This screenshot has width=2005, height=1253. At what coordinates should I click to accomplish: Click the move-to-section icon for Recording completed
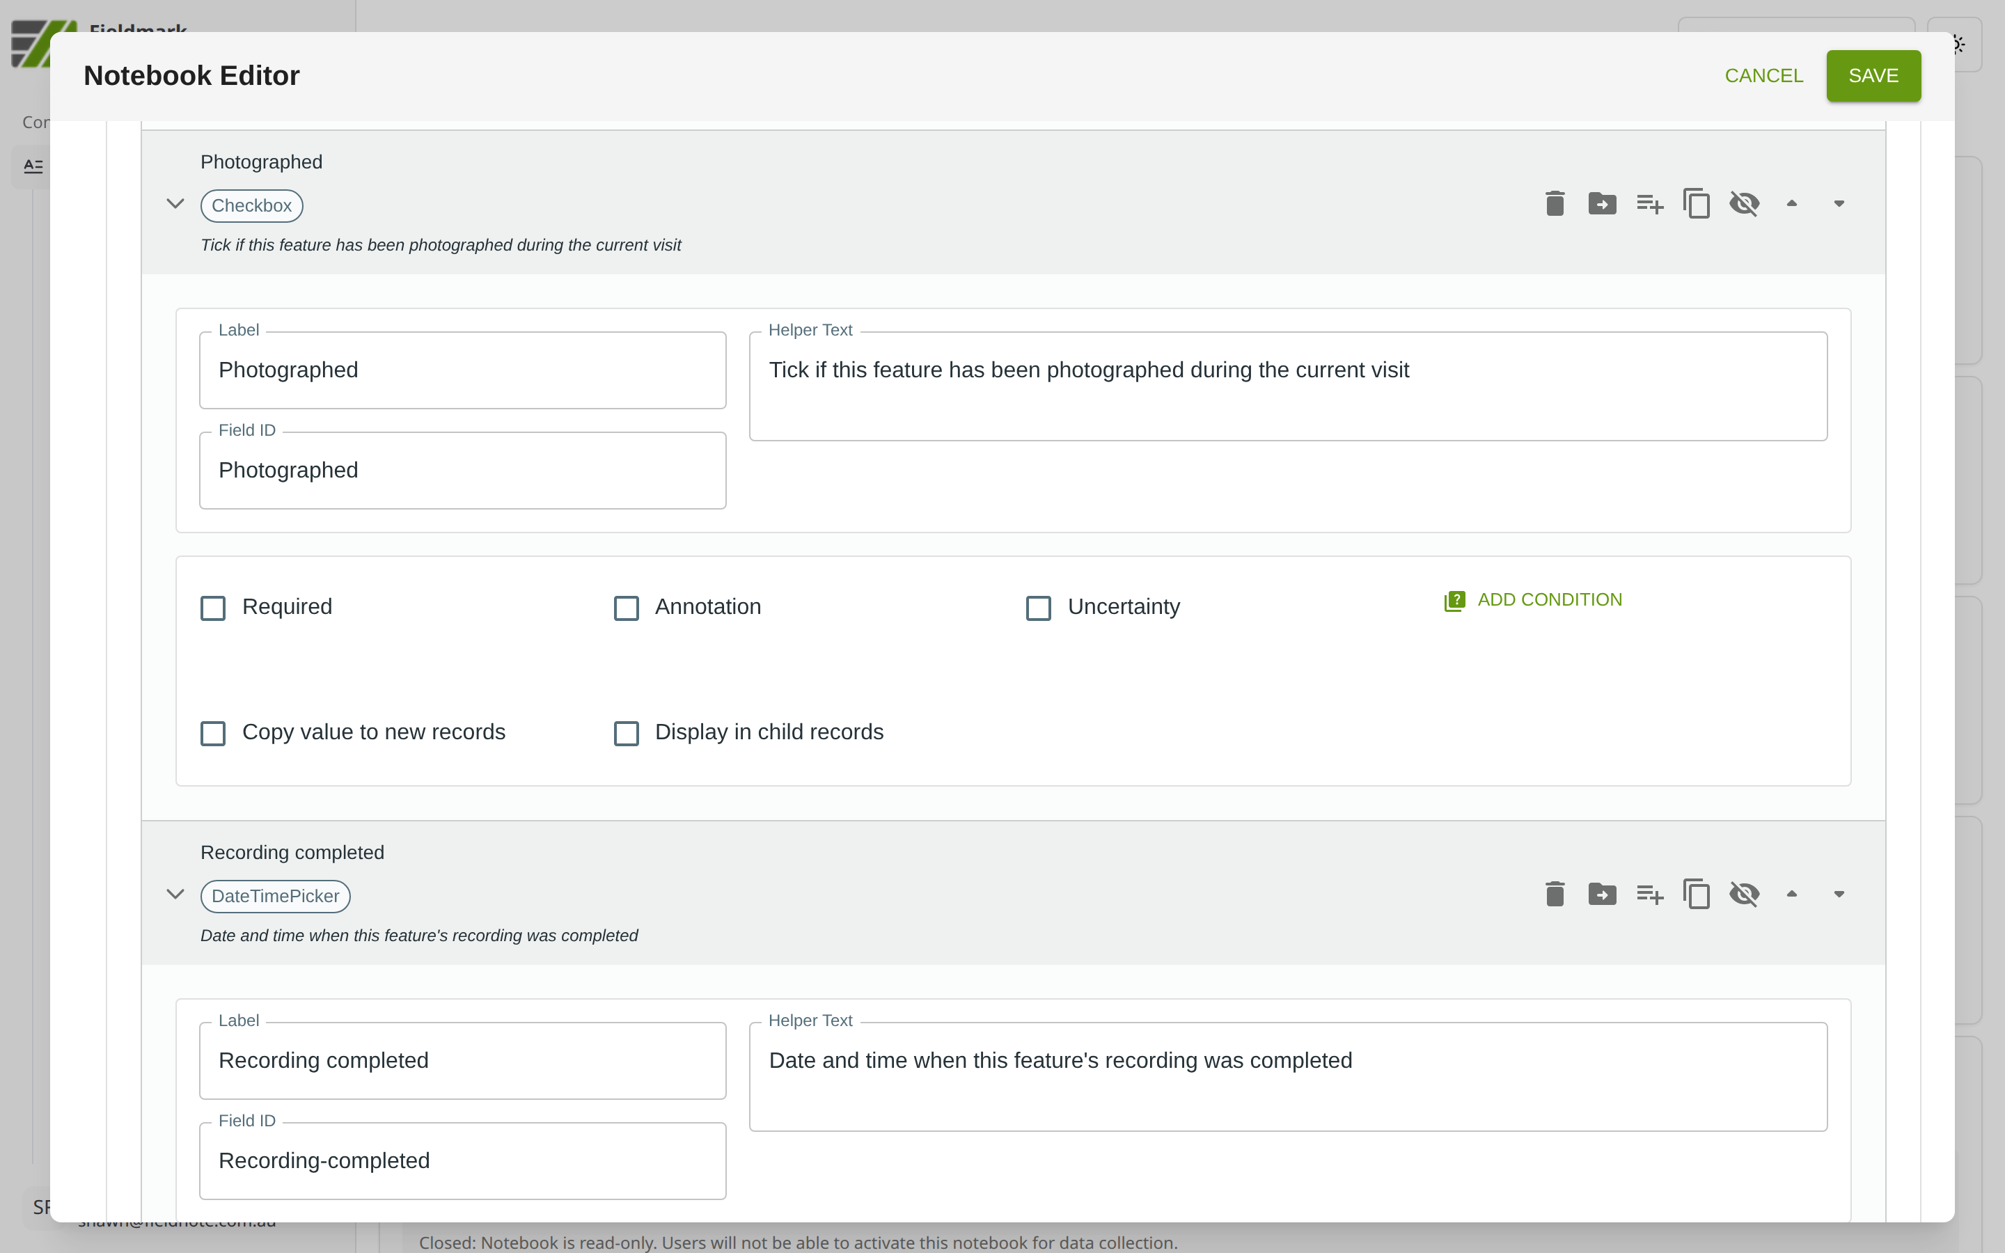[x=1601, y=895]
